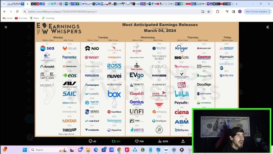Open the view count analytics icon
Screen dimensions: 273x154
[x=160, y=141]
